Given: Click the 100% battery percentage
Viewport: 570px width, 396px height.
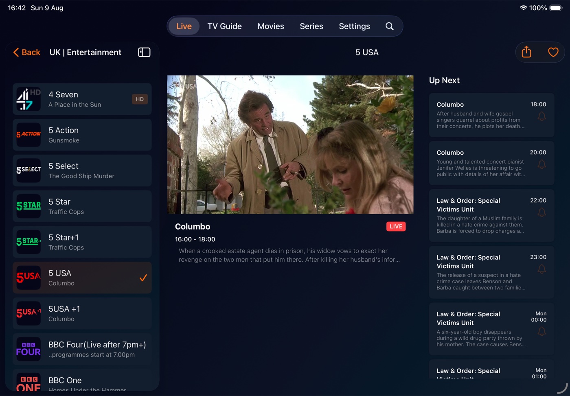Looking at the screenshot, I should (538, 8).
